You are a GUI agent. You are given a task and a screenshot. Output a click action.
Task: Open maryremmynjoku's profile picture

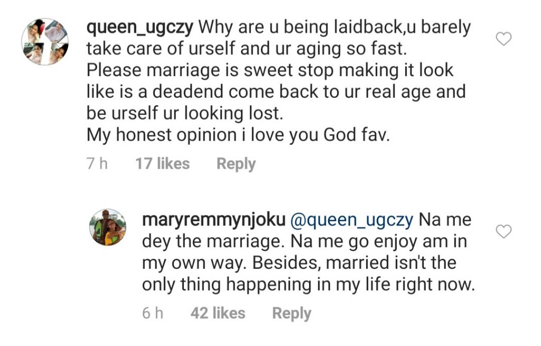[x=108, y=227]
